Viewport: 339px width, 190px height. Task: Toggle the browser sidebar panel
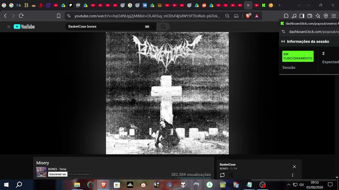point(302,16)
